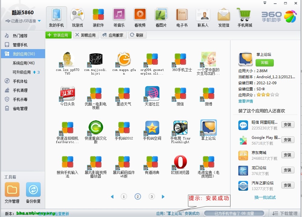Screen dimensions: 302x217
Task: Click the 换一批试试 refresh suggestions link
Action: [265, 197]
